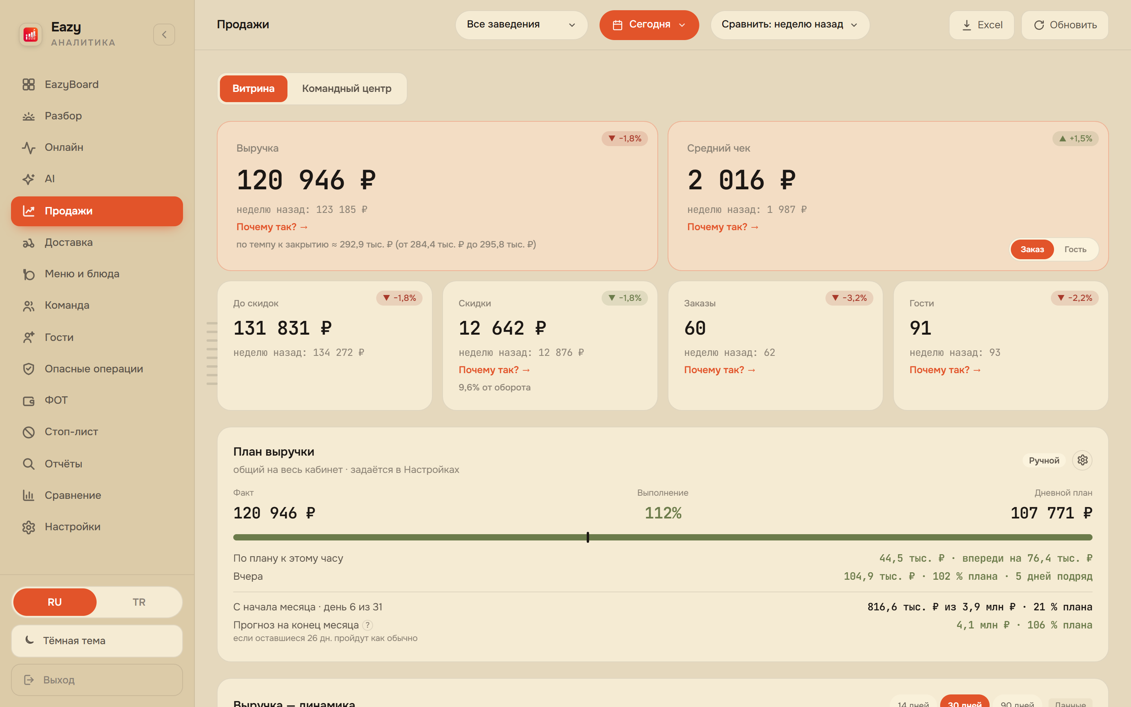Click the help icon near Прогноз на конец месяца
Image resolution: width=1131 pixels, height=707 pixels.
pyautogui.click(x=368, y=625)
